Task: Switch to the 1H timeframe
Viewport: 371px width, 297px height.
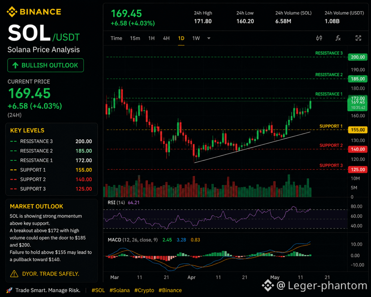Action: (x=151, y=39)
